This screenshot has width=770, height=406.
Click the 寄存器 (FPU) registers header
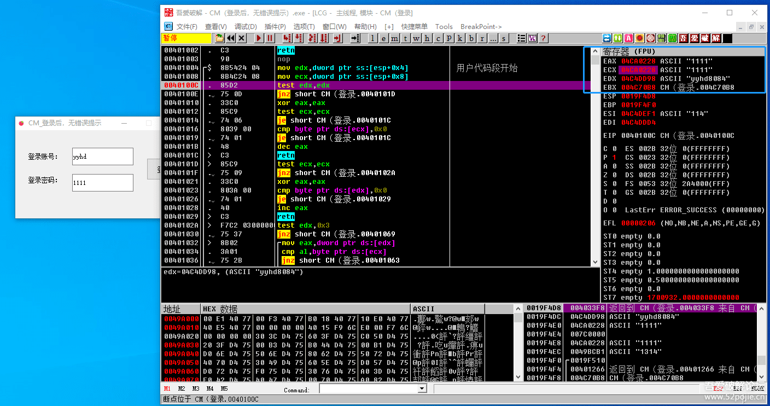coord(629,51)
